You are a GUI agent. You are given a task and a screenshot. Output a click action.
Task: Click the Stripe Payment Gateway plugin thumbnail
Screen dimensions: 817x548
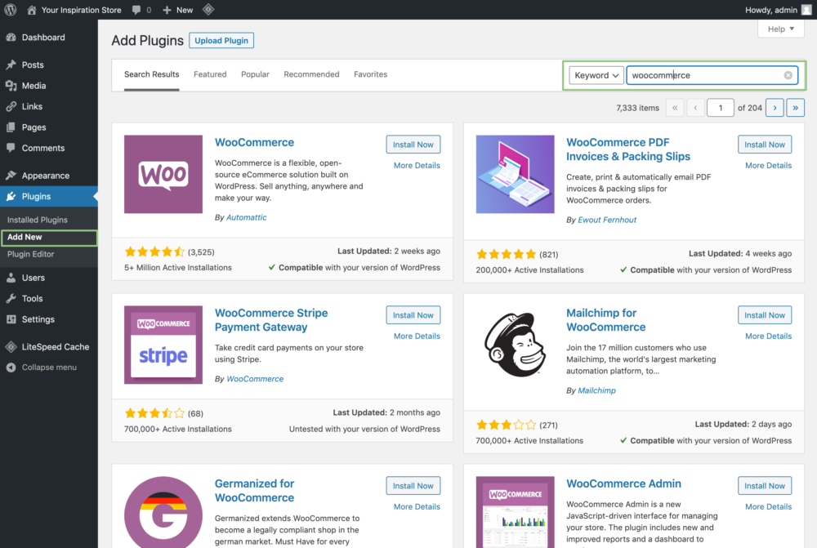pyautogui.click(x=163, y=345)
